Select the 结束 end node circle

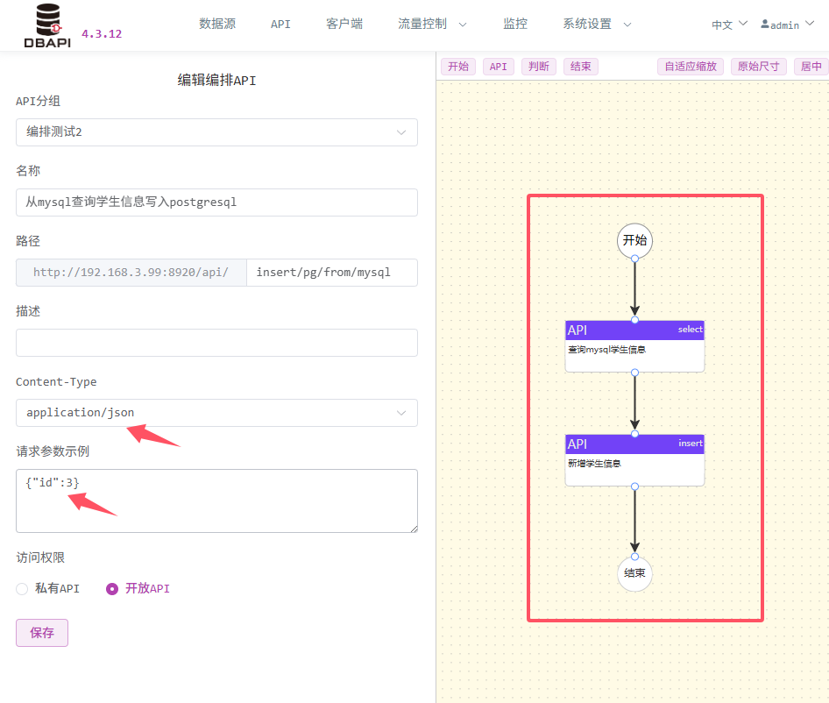[634, 573]
